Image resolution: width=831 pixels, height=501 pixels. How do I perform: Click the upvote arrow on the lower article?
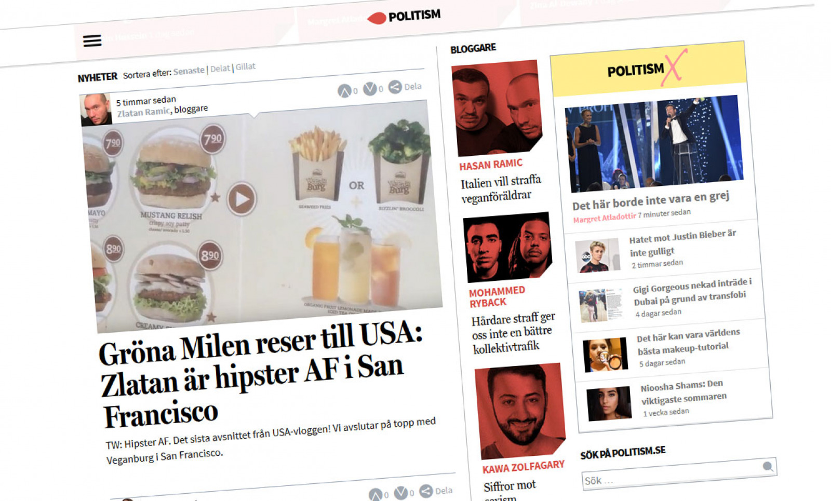(376, 495)
